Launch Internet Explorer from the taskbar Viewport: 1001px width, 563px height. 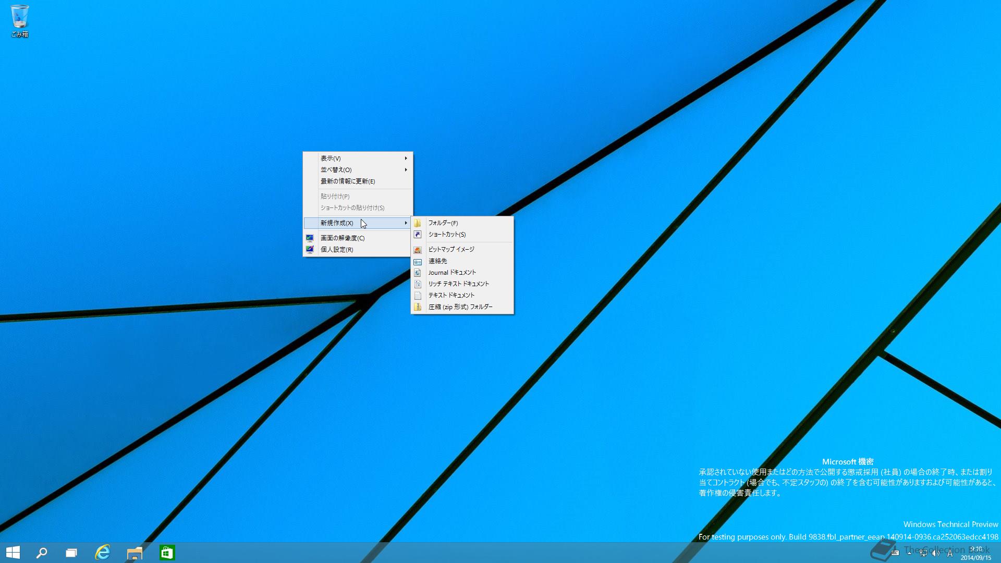coord(103,553)
